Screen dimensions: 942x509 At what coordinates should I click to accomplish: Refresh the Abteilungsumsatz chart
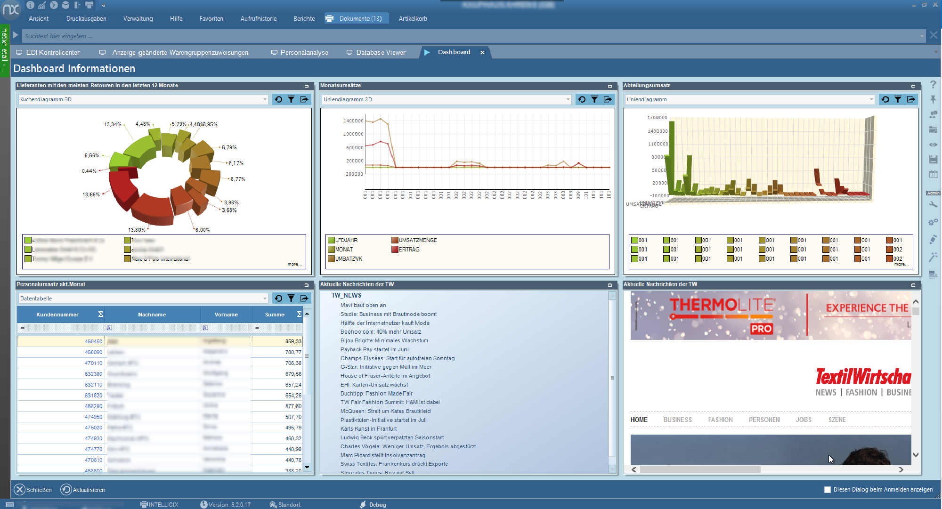pyautogui.click(x=885, y=99)
